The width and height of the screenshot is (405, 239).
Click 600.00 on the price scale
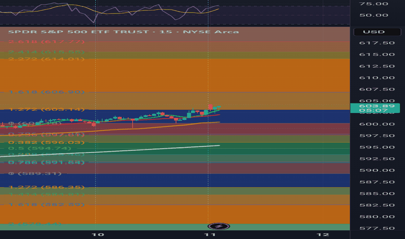coord(377,124)
